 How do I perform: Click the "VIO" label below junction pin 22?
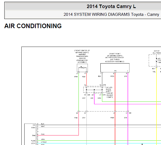click(92, 98)
